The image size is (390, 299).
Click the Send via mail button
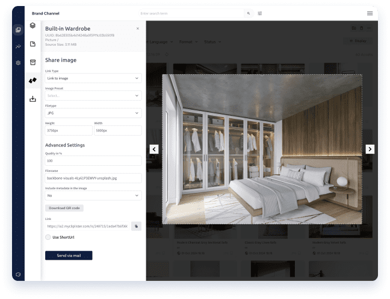69,256
